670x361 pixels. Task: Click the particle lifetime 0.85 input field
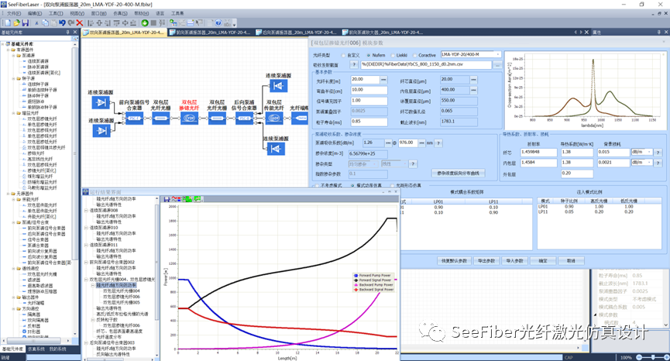click(x=369, y=122)
